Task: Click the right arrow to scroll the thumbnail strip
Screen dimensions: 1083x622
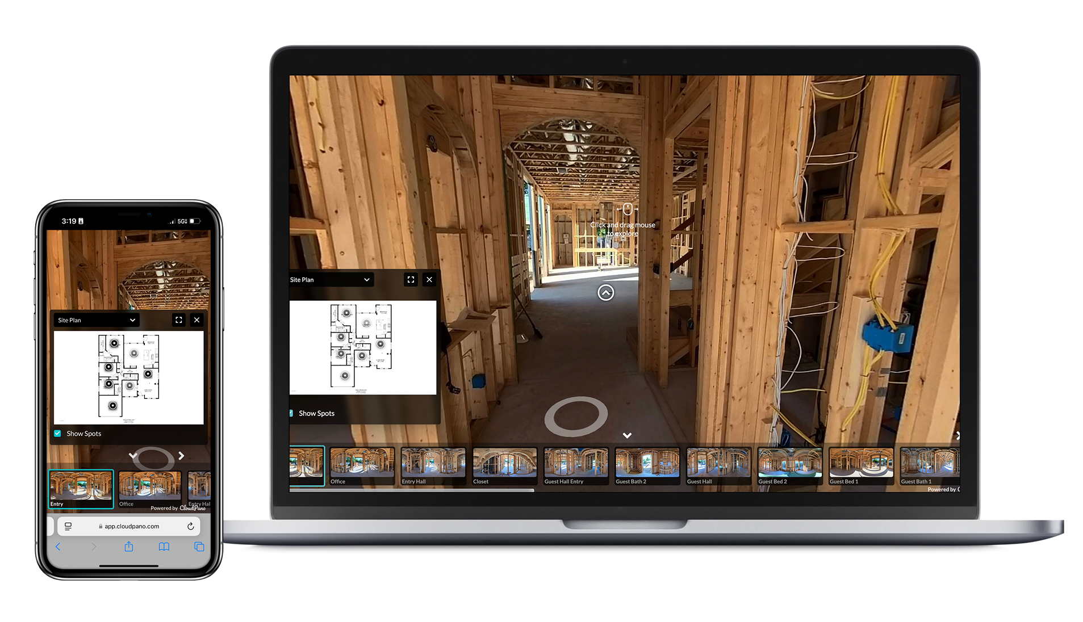Action: tap(957, 436)
